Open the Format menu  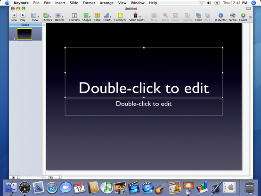(89, 3)
